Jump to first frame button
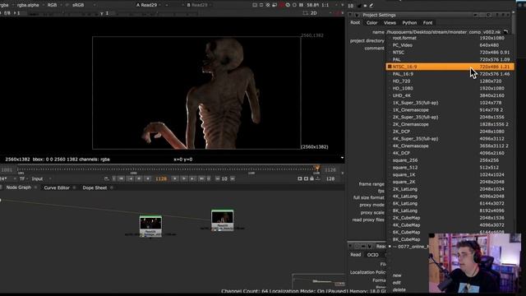The height and width of the screenshot is (296, 526). [122, 179]
